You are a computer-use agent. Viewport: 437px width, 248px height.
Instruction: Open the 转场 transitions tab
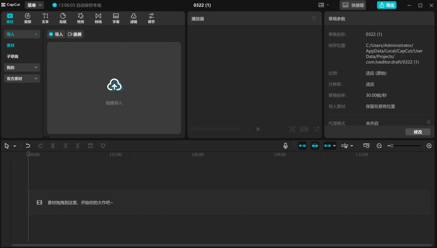[x=98, y=18]
